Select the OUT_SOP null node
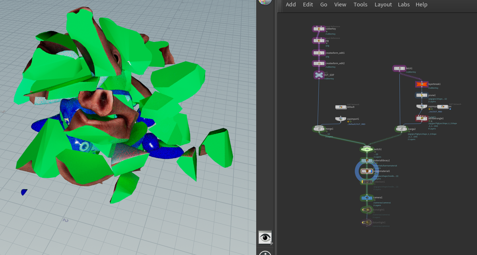Image resolution: width=477 pixels, height=255 pixels. [319, 75]
